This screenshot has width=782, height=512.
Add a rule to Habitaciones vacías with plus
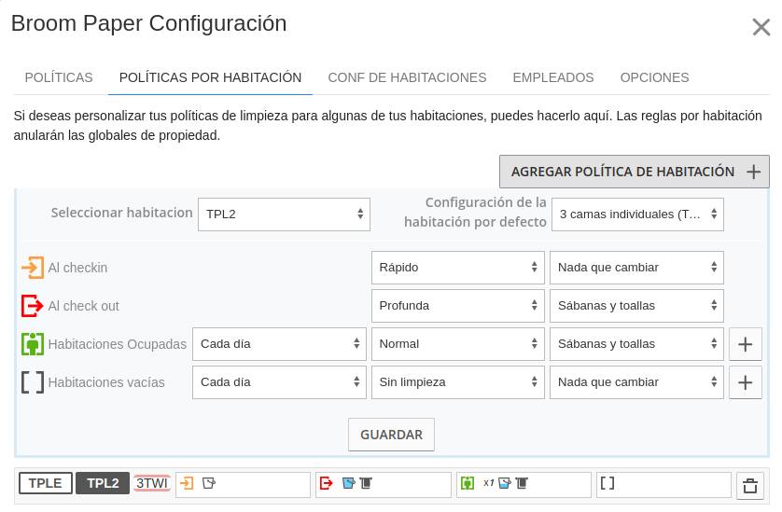pyautogui.click(x=745, y=382)
